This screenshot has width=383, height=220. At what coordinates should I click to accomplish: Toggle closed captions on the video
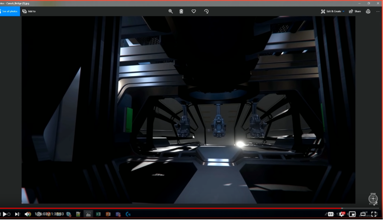(x=331, y=214)
